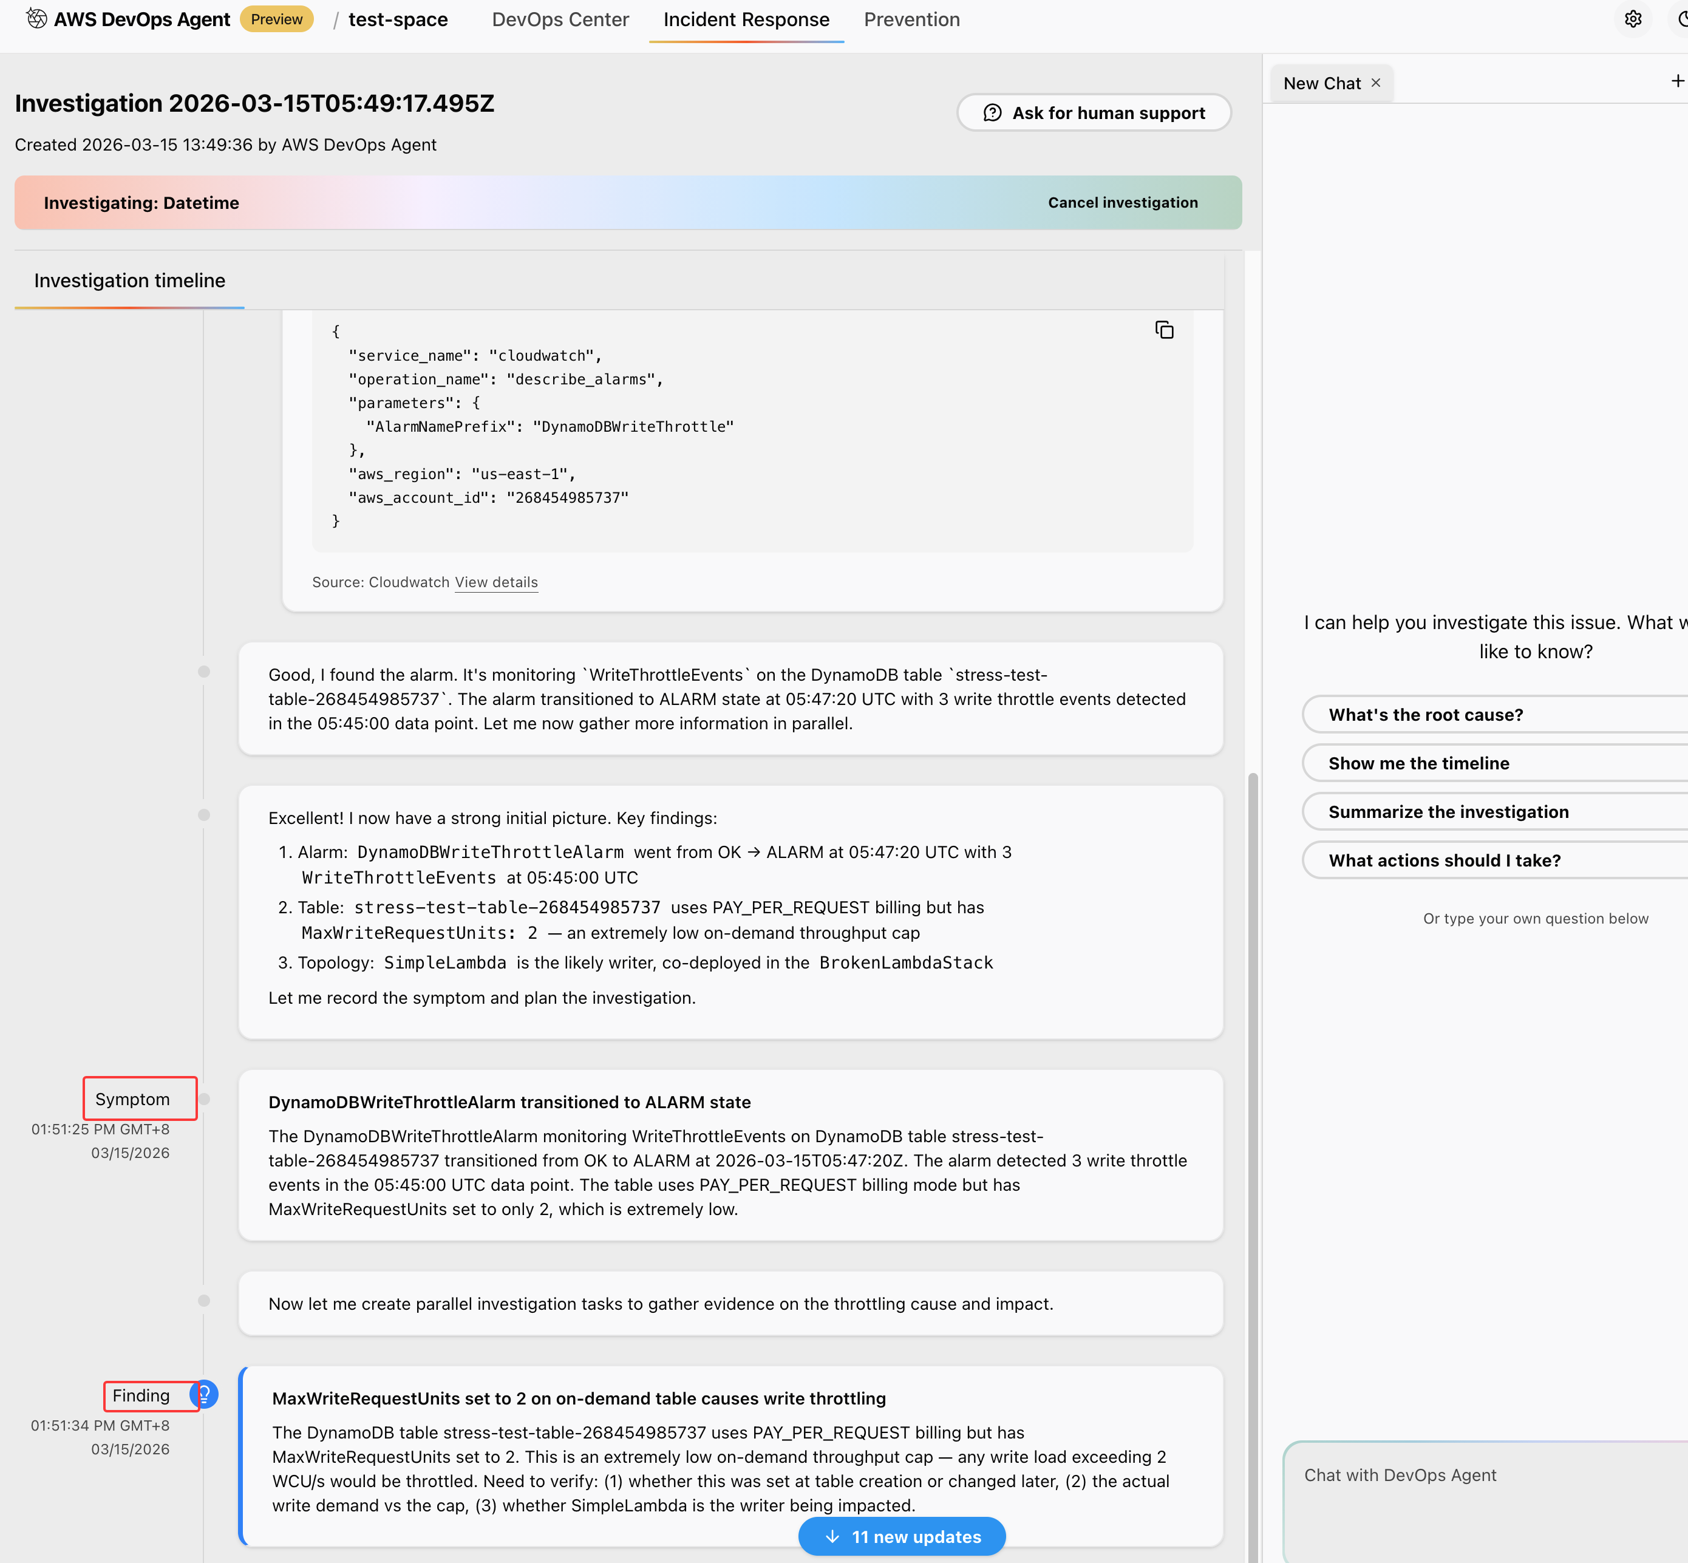Screen dimensions: 1688x1563
Task: Click "What actions should I take?" suggestion
Action: 1445,860
